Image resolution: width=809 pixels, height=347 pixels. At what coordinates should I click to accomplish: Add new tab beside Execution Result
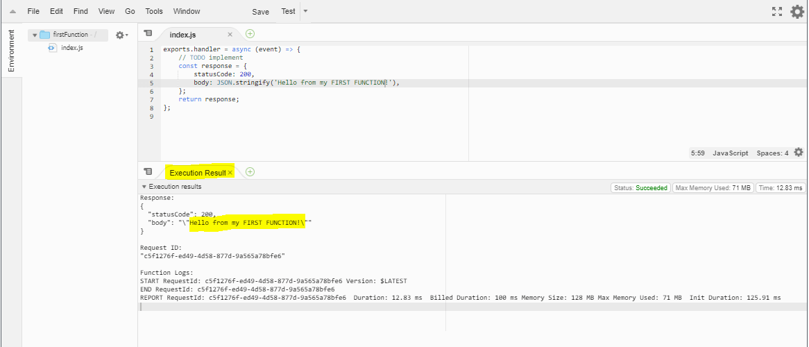(x=250, y=171)
